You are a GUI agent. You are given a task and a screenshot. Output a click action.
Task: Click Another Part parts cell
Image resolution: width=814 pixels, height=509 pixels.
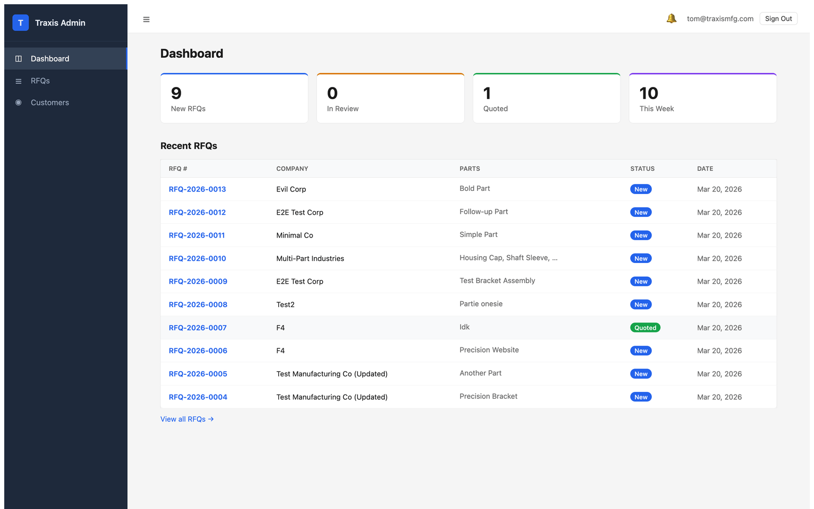481,374
